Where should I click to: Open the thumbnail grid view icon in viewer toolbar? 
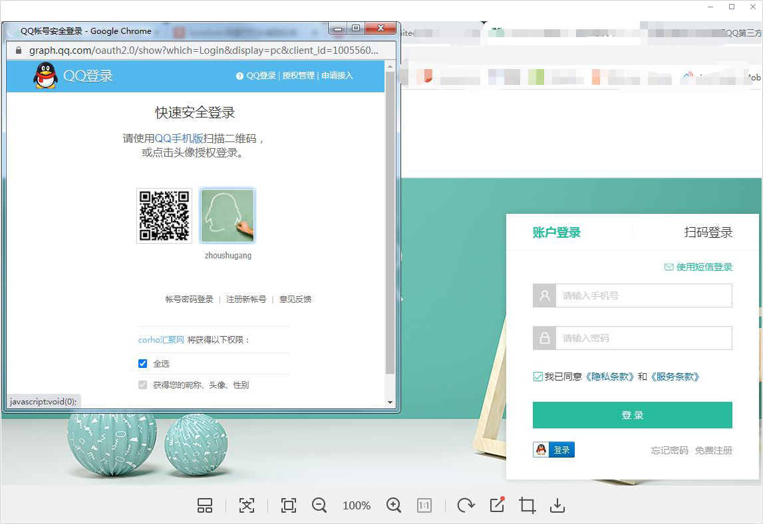coord(205,505)
